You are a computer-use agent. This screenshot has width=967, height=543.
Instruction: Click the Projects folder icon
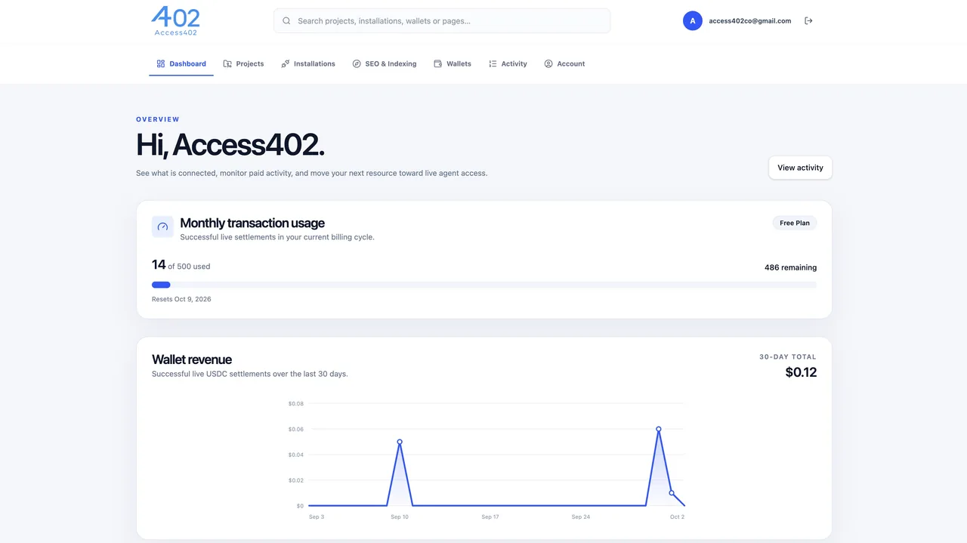point(227,64)
